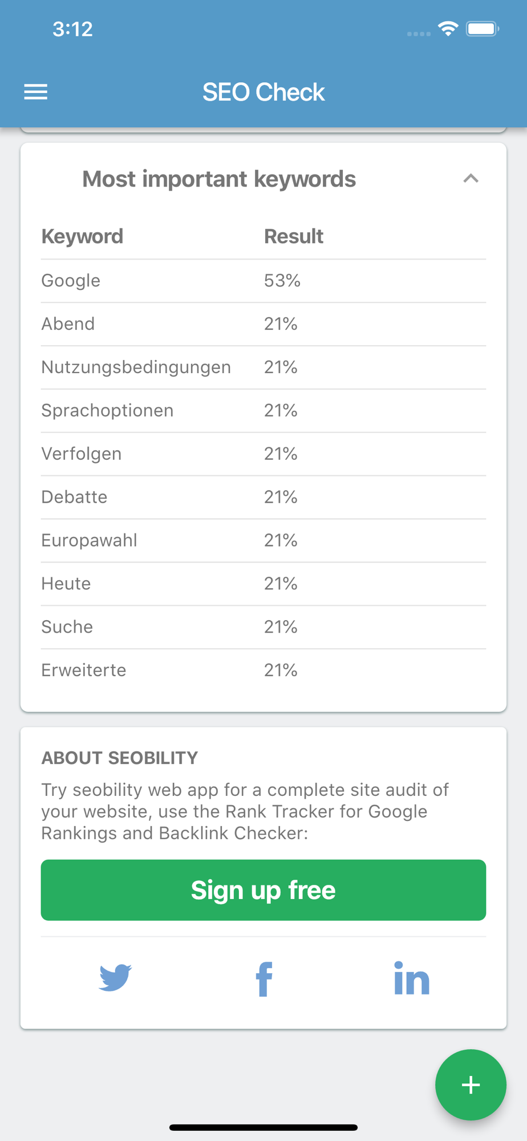Tap the chevron beside Most important keywords
The height and width of the screenshot is (1141, 527).
(x=471, y=178)
